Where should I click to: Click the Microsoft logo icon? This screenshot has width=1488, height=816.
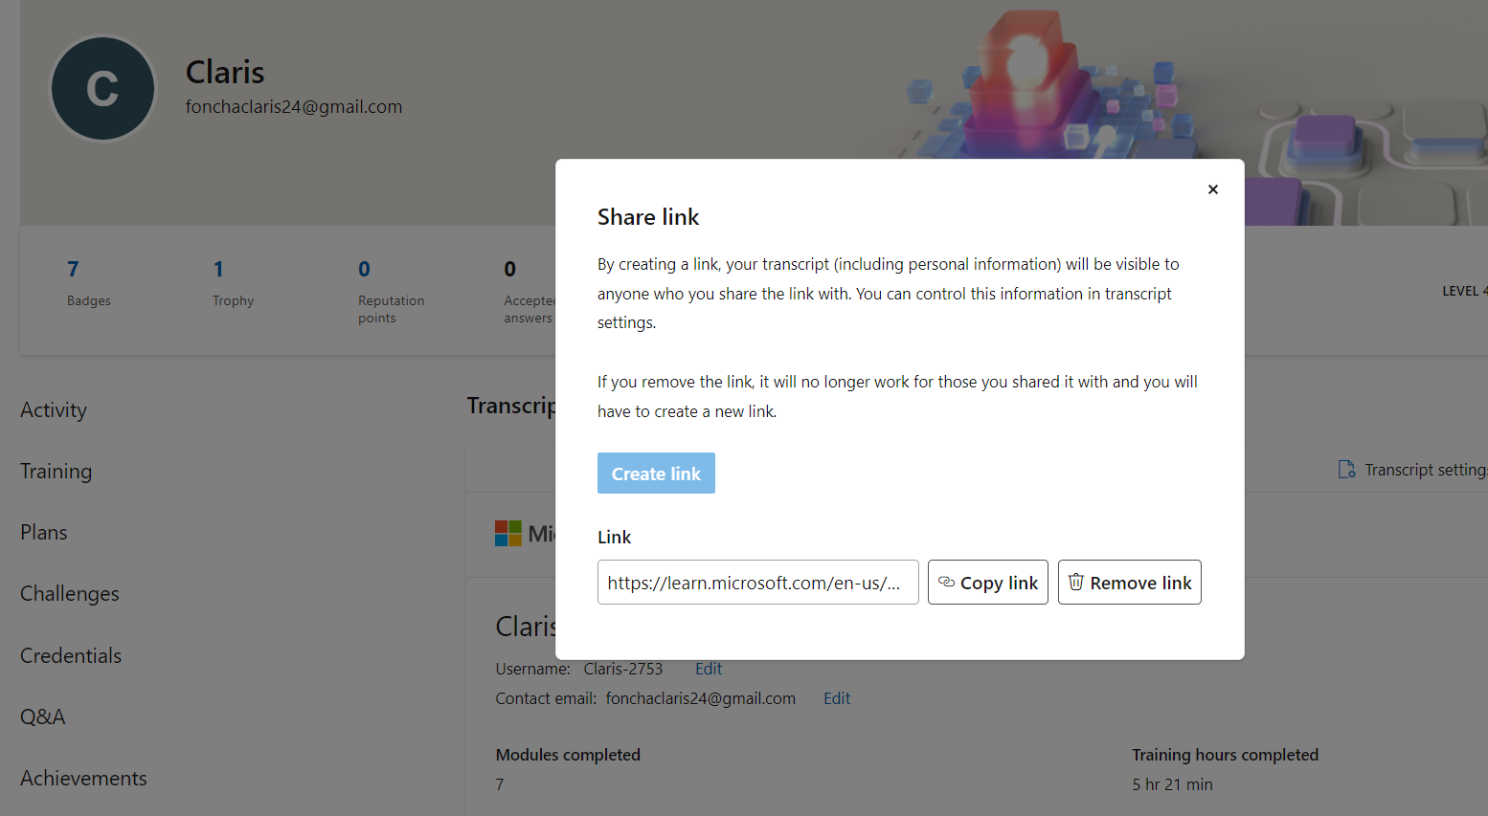[x=508, y=533]
